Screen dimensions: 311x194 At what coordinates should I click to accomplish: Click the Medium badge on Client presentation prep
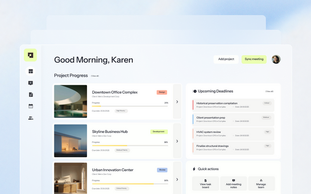coord(266,117)
